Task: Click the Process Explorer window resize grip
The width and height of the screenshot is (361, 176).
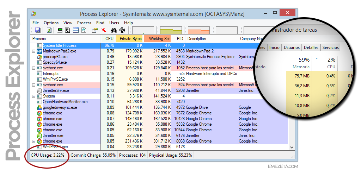Action: coord(293,157)
